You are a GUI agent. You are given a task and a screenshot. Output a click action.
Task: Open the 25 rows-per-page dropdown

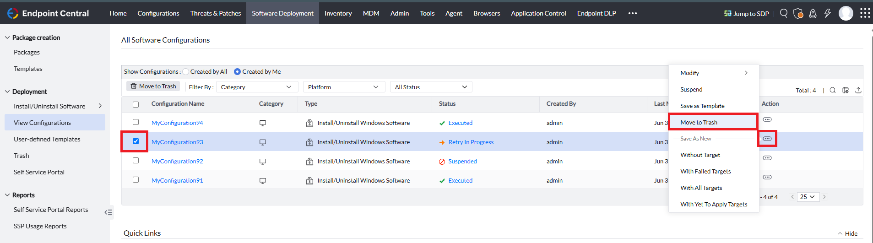[x=808, y=197]
